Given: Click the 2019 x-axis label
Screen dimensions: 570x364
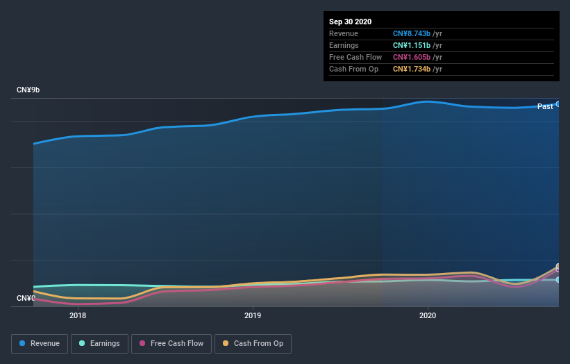Looking at the screenshot, I should pyautogui.click(x=253, y=315).
